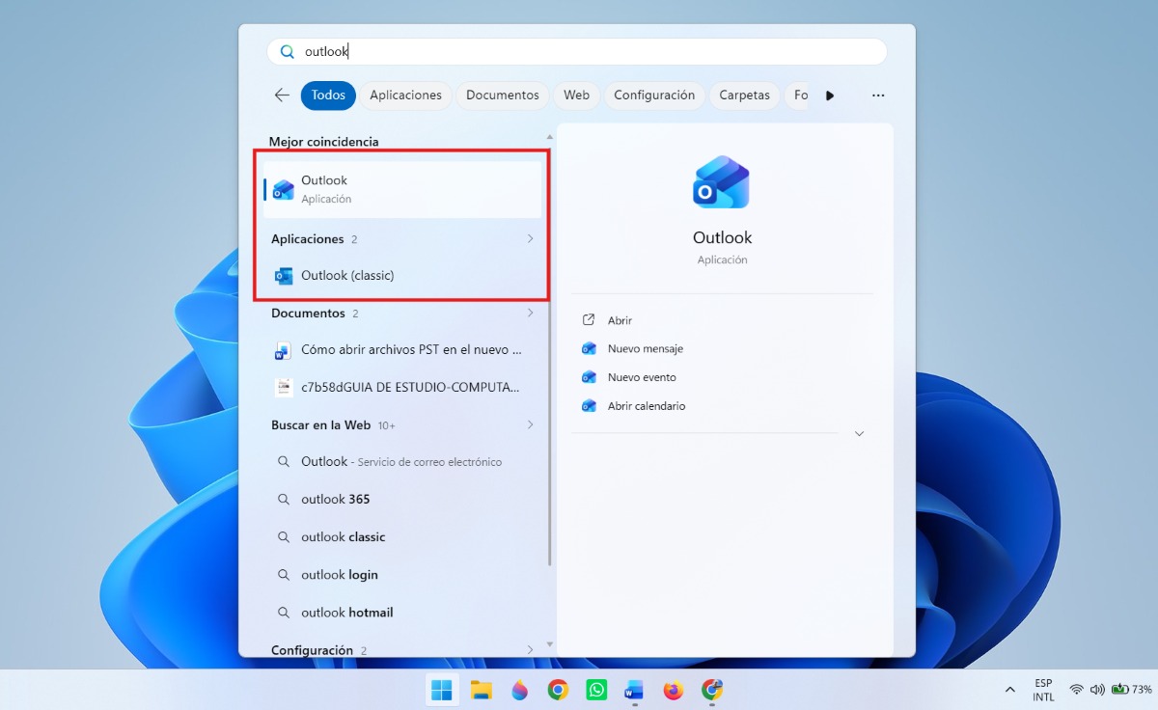This screenshot has width=1158, height=710.
Task: Open Outlook (classic) app result
Action: point(403,276)
